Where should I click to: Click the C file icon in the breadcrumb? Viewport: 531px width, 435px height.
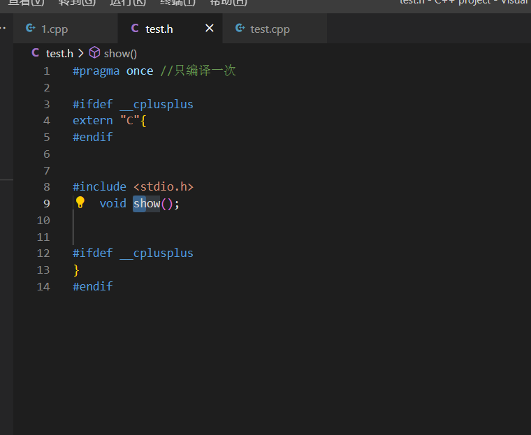coord(36,53)
